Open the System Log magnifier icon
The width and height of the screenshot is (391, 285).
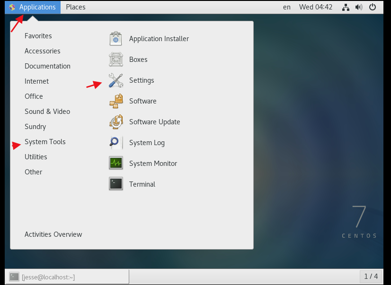pos(116,143)
